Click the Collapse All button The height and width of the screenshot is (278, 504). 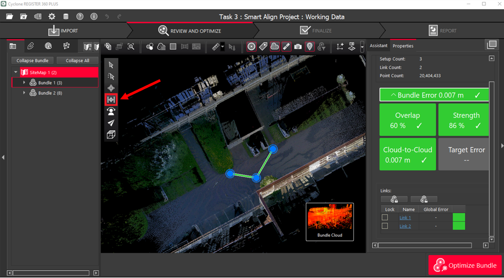point(77,61)
